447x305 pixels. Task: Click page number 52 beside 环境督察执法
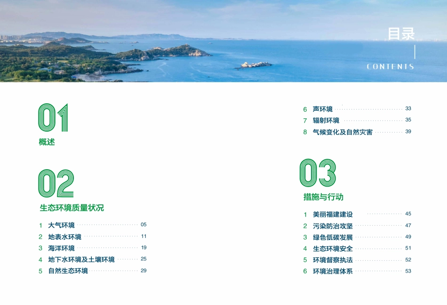coord(408,260)
